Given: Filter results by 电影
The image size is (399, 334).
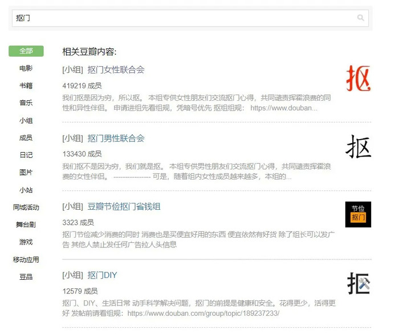Looking at the screenshot, I should pyautogui.click(x=26, y=68).
